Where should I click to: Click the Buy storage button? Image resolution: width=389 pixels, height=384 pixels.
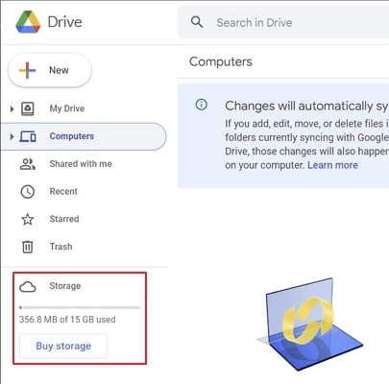pyautogui.click(x=63, y=346)
